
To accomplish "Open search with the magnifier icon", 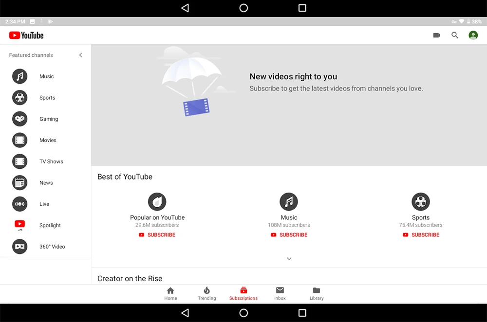I will point(455,36).
